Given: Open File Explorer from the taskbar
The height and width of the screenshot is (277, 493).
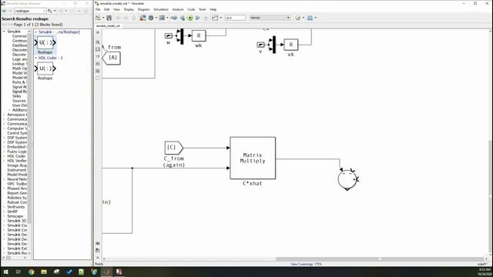Looking at the screenshot, I should (44, 272).
